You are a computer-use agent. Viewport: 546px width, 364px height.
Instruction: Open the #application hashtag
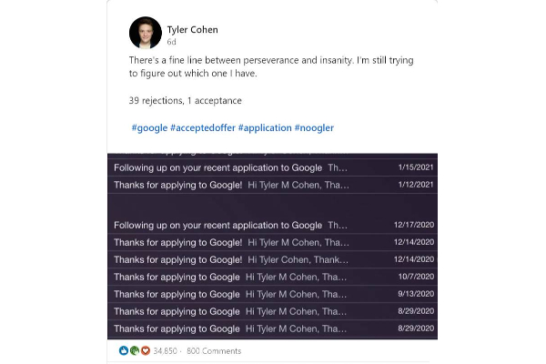pyautogui.click(x=264, y=128)
